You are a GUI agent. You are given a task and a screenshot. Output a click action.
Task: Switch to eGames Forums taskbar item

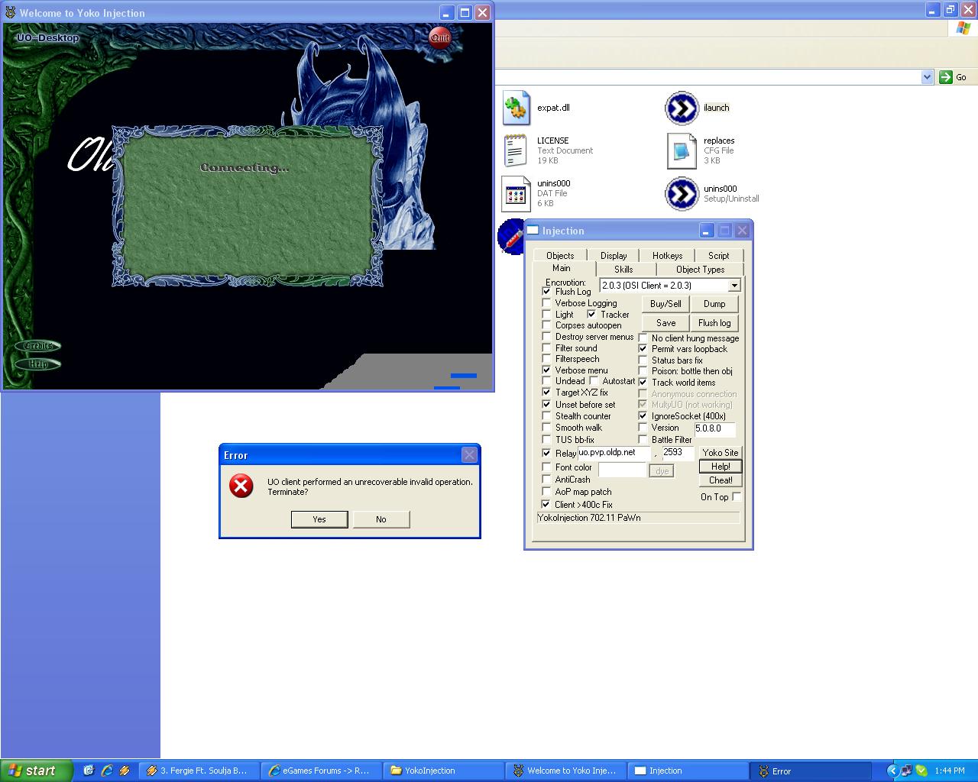coord(321,771)
